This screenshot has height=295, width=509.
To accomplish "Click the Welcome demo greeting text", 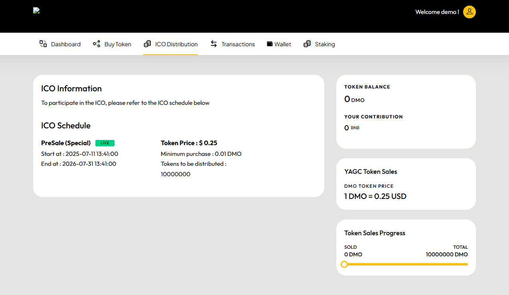I will point(437,12).
